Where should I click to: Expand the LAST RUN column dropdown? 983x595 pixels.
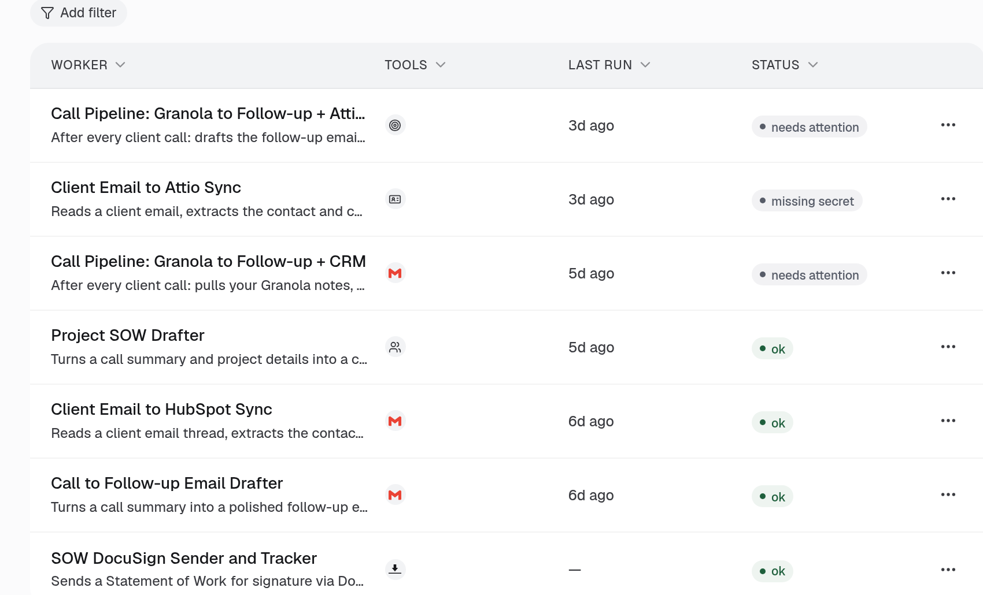tap(645, 65)
